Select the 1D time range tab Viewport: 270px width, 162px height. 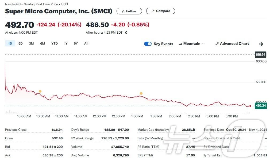pos(10,44)
